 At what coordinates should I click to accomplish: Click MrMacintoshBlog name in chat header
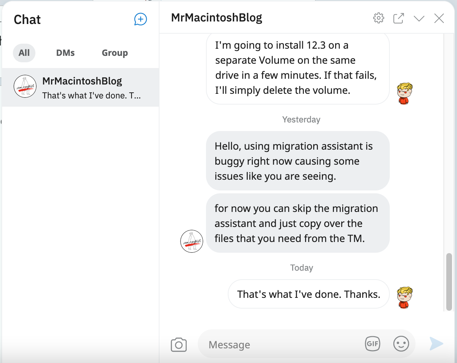(217, 18)
